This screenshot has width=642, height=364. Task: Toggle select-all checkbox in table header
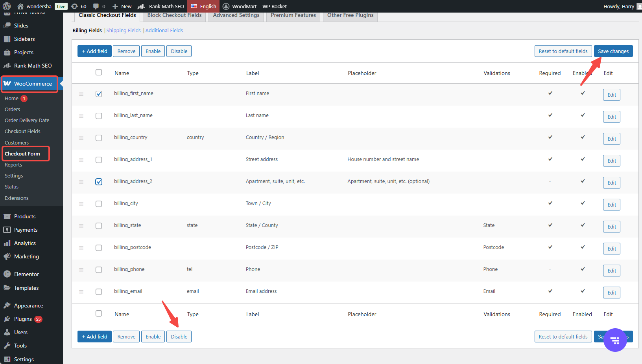pos(99,72)
